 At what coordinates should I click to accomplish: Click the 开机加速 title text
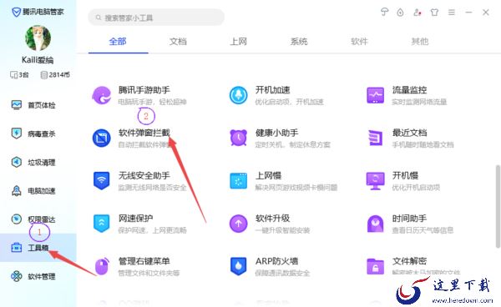[x=272, y=89]
